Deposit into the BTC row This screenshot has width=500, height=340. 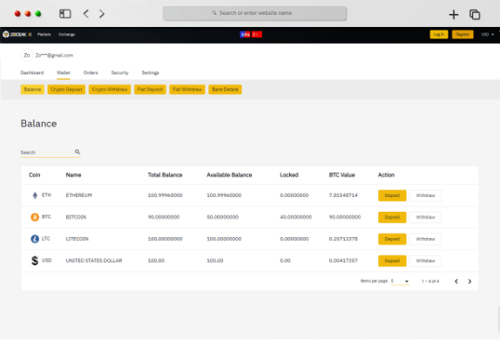pos(392,217)
